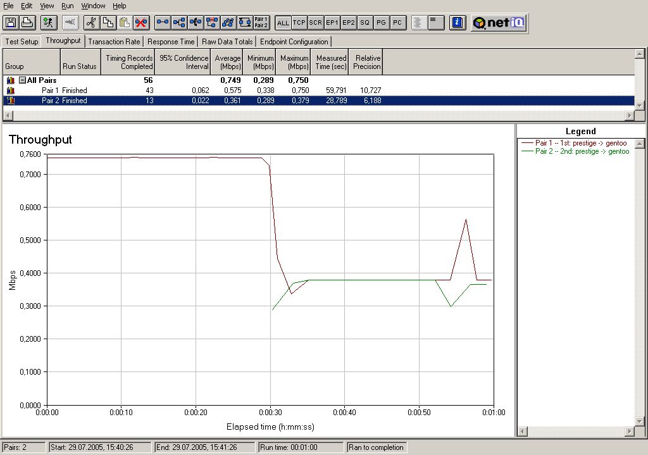Click the blue information icon
648x455 pixels.
coord(458,22)
